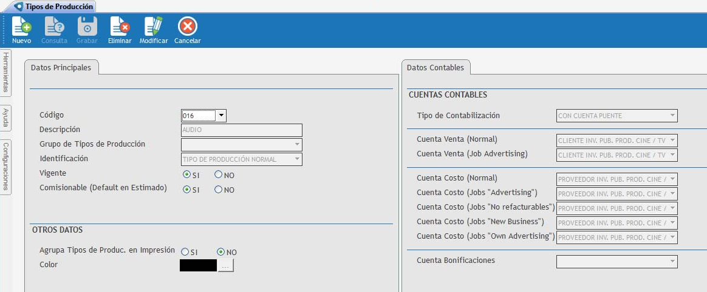Click the Descripción text field
This screenshot has width=707, height=292.
click(x=241, y=130)
